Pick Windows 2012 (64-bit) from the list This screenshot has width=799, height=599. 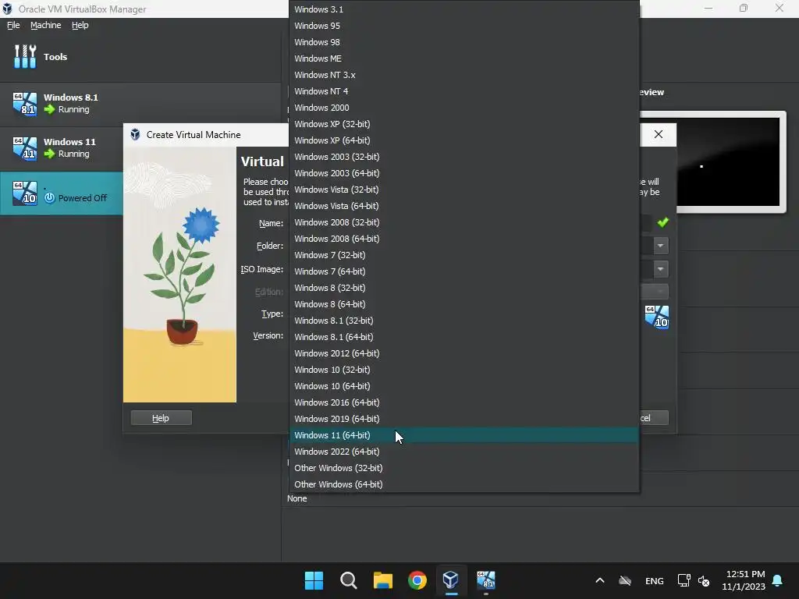[464, 353]
